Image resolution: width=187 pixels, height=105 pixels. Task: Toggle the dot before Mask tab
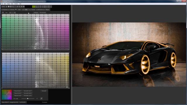tap(44, 10)
